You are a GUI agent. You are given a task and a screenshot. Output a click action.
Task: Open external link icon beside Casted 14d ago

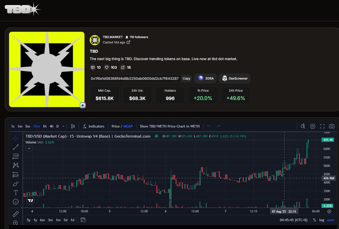point(128,42)
